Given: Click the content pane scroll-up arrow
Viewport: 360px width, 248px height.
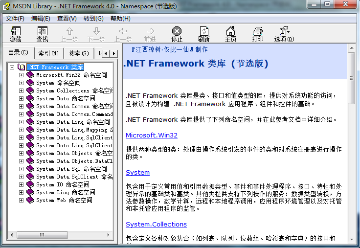Looking at the screenshot, I should (x=352, y=48).
